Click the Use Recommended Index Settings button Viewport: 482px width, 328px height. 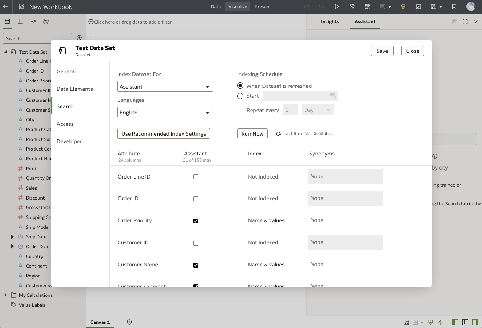(163, 133)
